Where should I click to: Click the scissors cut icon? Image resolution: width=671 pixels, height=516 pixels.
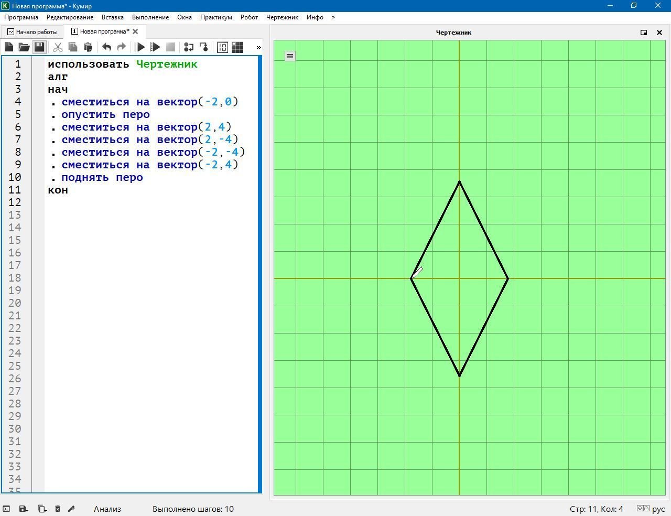(x=58, y=47)
